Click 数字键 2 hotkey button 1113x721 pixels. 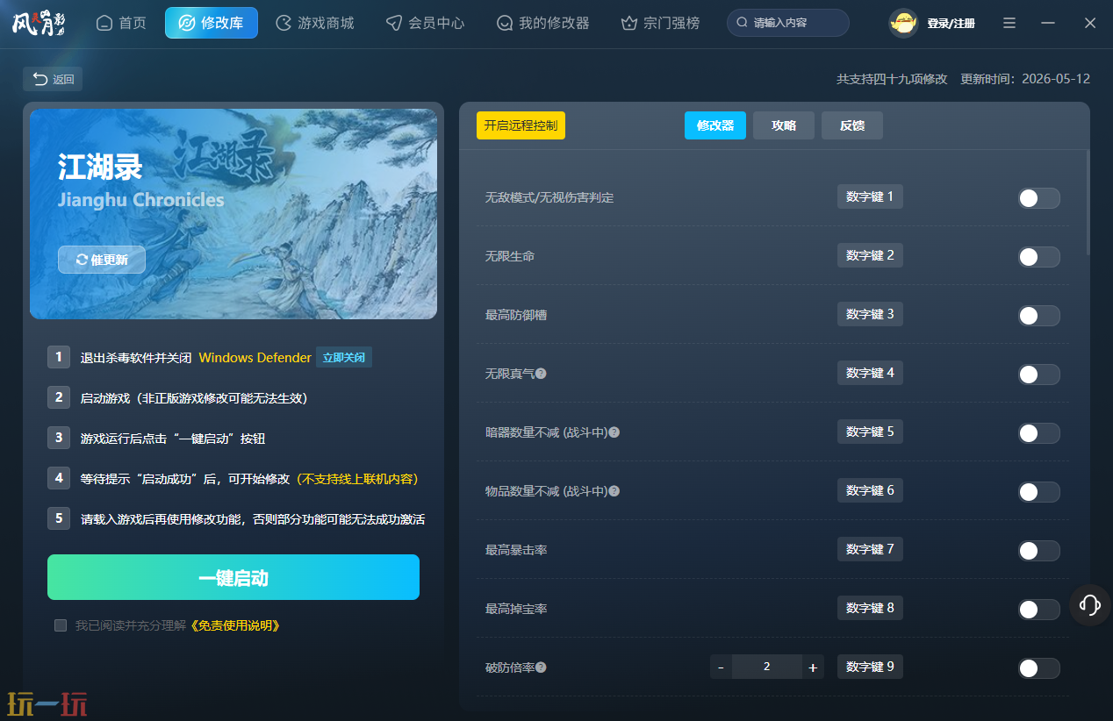tap(870, 255)
